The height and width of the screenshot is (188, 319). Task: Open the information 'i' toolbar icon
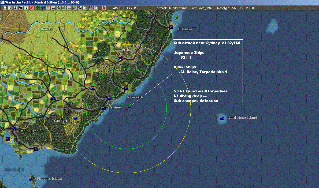pos(27,8)
